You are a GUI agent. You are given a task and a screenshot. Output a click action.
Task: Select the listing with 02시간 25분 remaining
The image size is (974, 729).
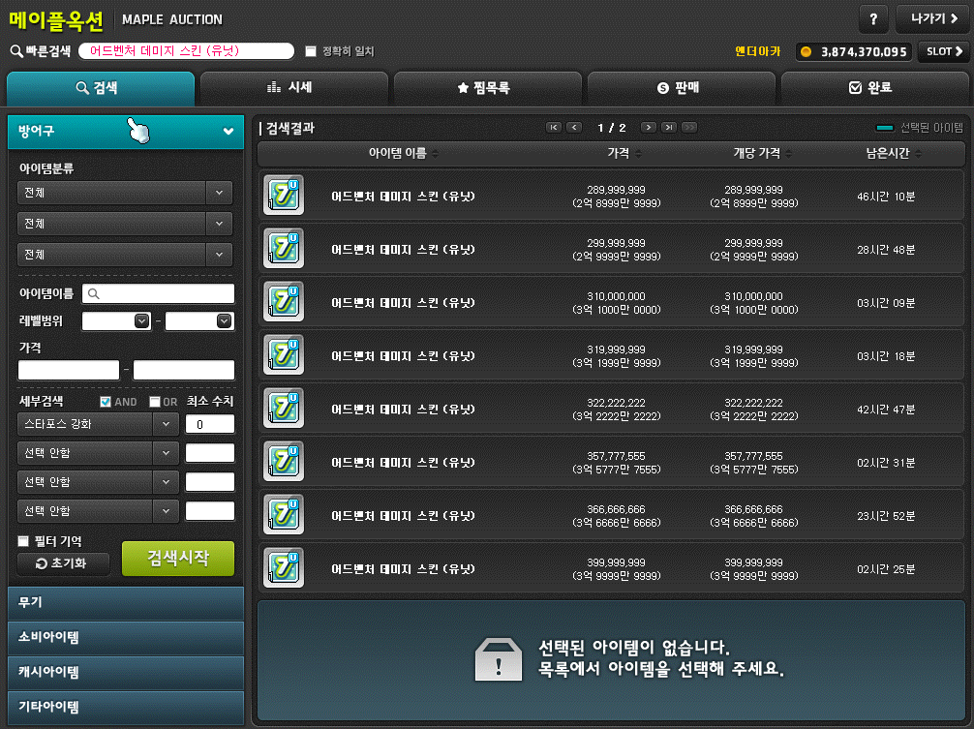(611, 569)
